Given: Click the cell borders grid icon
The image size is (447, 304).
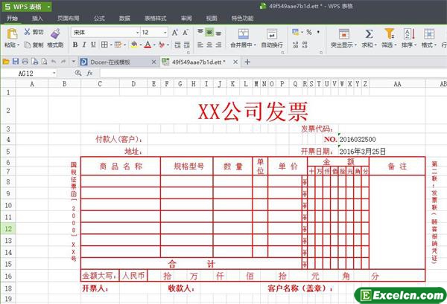Looking at the screenshot, I should tap(104, 45).
